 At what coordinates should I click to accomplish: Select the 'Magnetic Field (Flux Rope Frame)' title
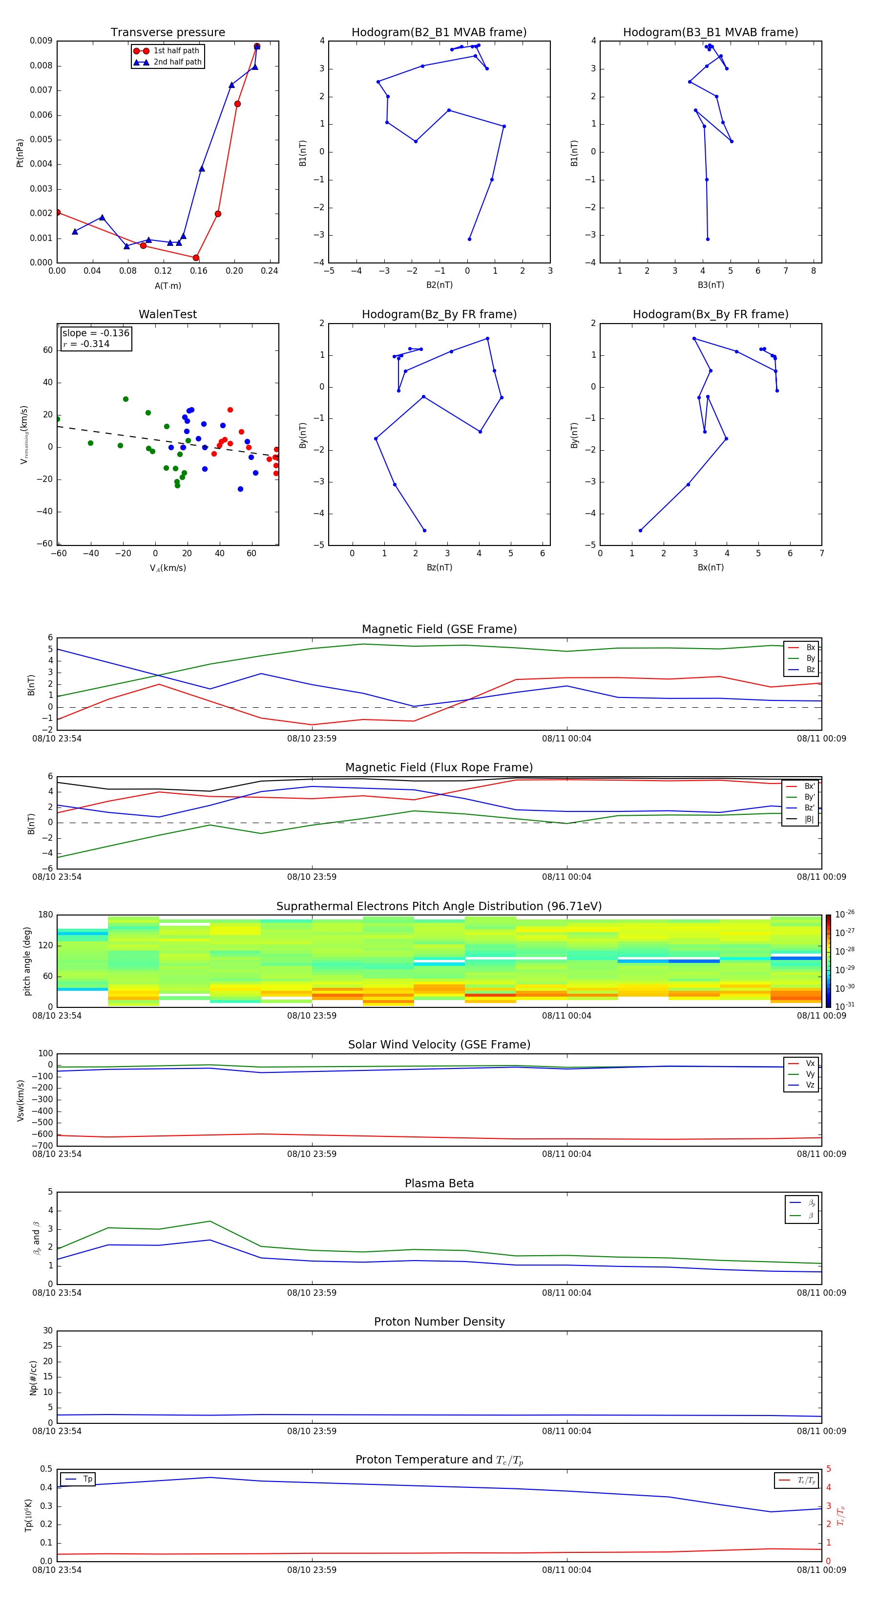click(x=439, y=768)
